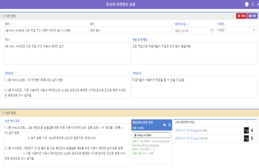This screenshot has width=259, height=168.
Task: Open the 20221127_191325.jpg 4.2 MB file link
Action: click(187, 130)
